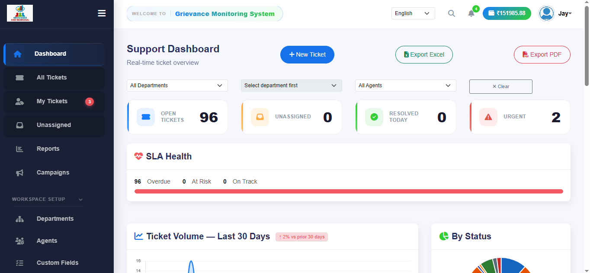Click the Grievance Monitoring System title
590x273 pixels.
click(225, 14)
